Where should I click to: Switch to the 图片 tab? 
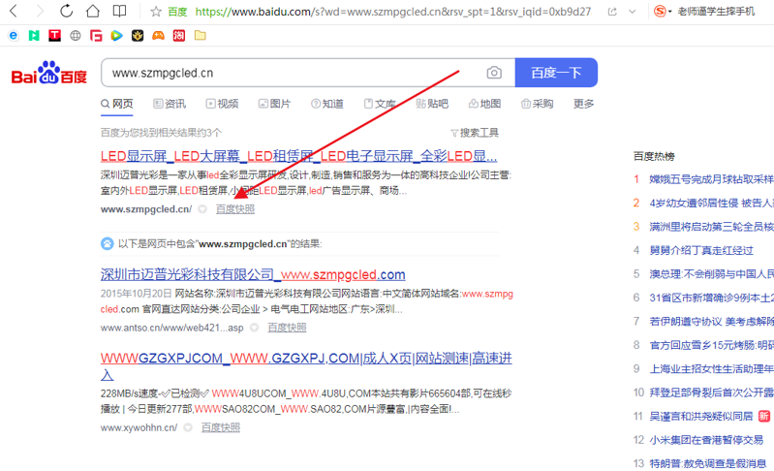(274, 104)
